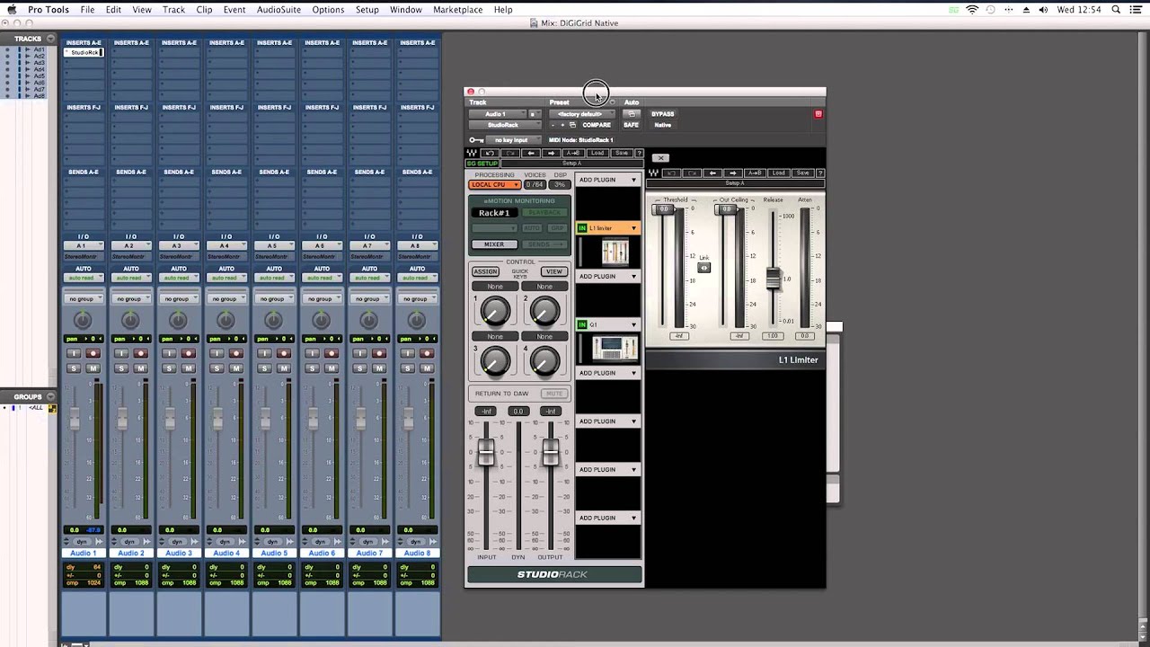Open the first ADD PLUGIN slot dropdown

click(x=608, y=180)
